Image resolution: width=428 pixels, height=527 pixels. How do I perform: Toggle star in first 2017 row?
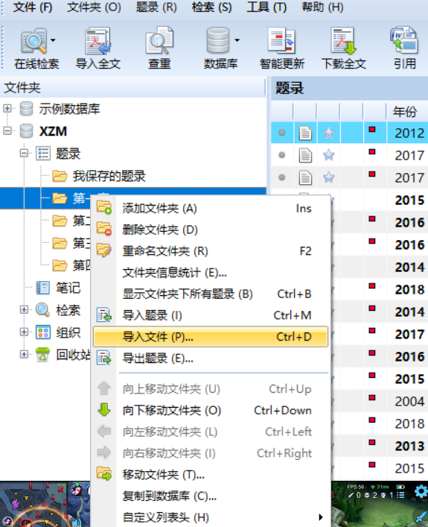[329, 155]
